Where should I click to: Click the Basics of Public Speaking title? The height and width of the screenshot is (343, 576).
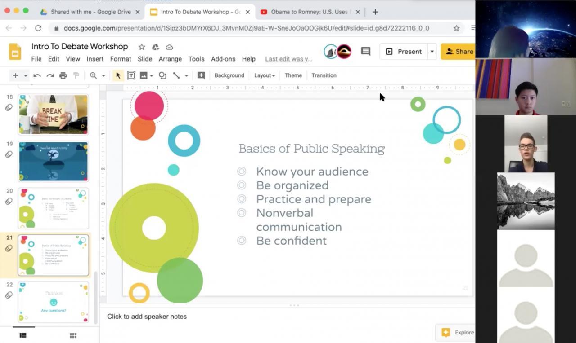pyautogui.click(x=311, y=149)
